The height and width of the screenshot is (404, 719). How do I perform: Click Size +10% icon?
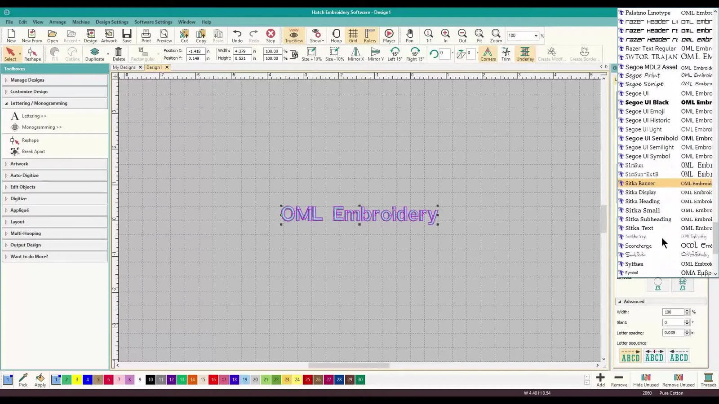[x=311, y=54]
